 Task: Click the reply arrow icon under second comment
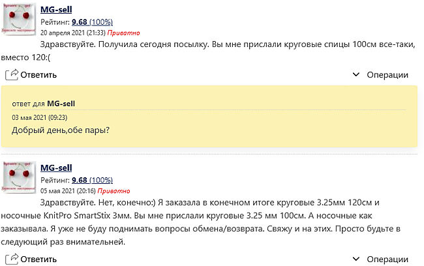12,259
